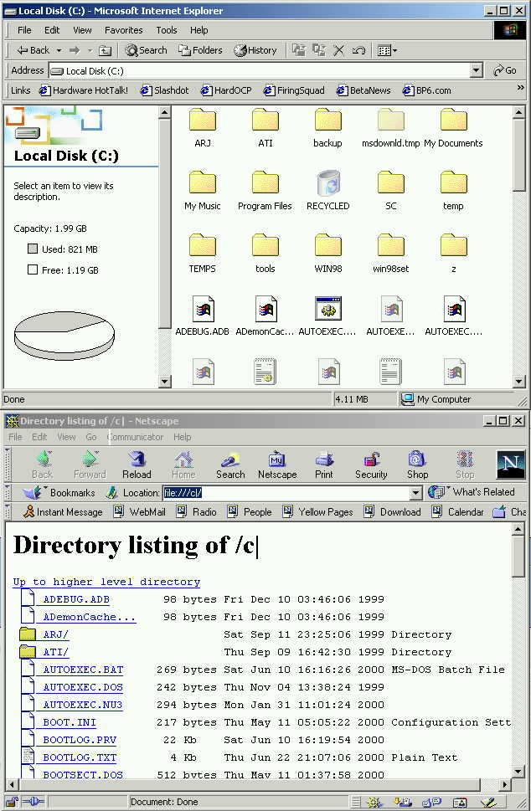Select the ARJ folder icon
The image size is (531, 811).
[x=203, y=120]
